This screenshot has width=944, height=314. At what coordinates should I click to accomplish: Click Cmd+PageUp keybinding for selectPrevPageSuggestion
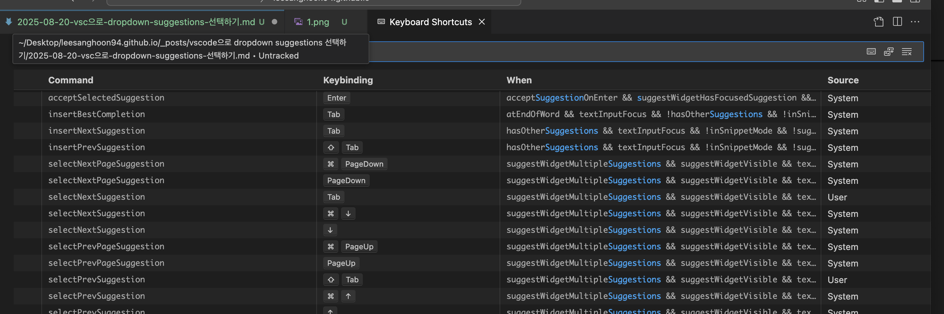[x=350, y=247]
